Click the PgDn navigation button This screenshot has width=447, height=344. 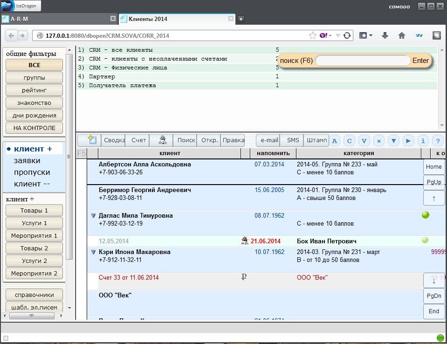(x=434, y=296)
